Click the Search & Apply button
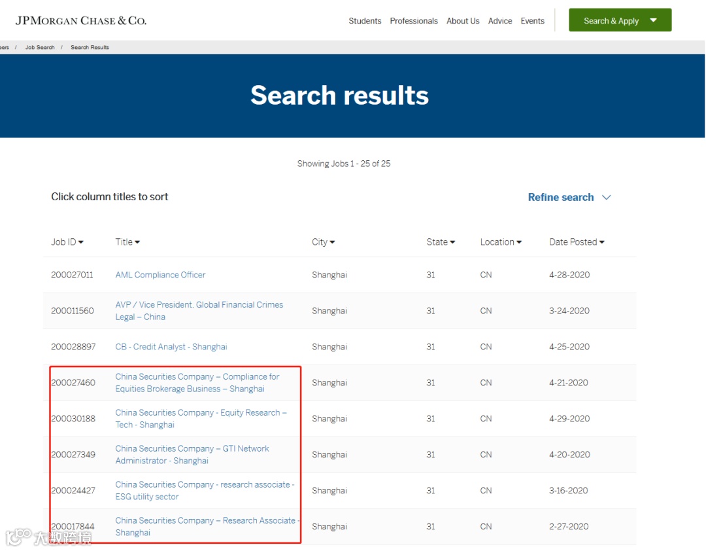The height and width of the screenshot is (551, 706). tap(620, 20)
